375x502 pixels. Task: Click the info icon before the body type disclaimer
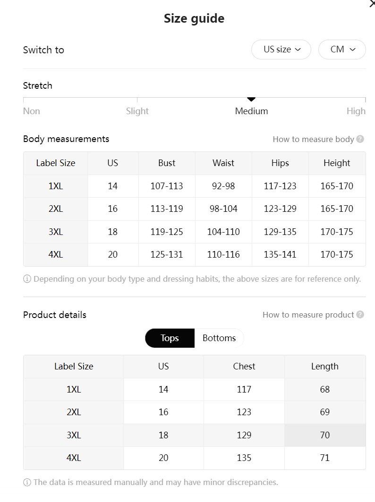27,279
